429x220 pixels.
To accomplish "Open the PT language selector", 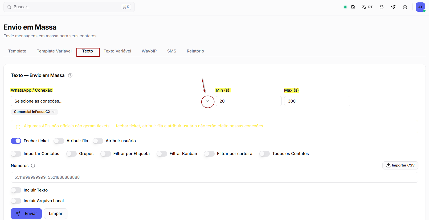I will (x=367, y=7).
